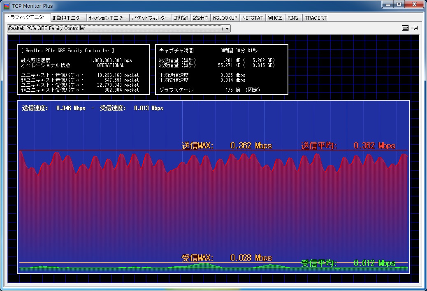Switch to the トラフィックモニター tab

(x=27, y=18)
